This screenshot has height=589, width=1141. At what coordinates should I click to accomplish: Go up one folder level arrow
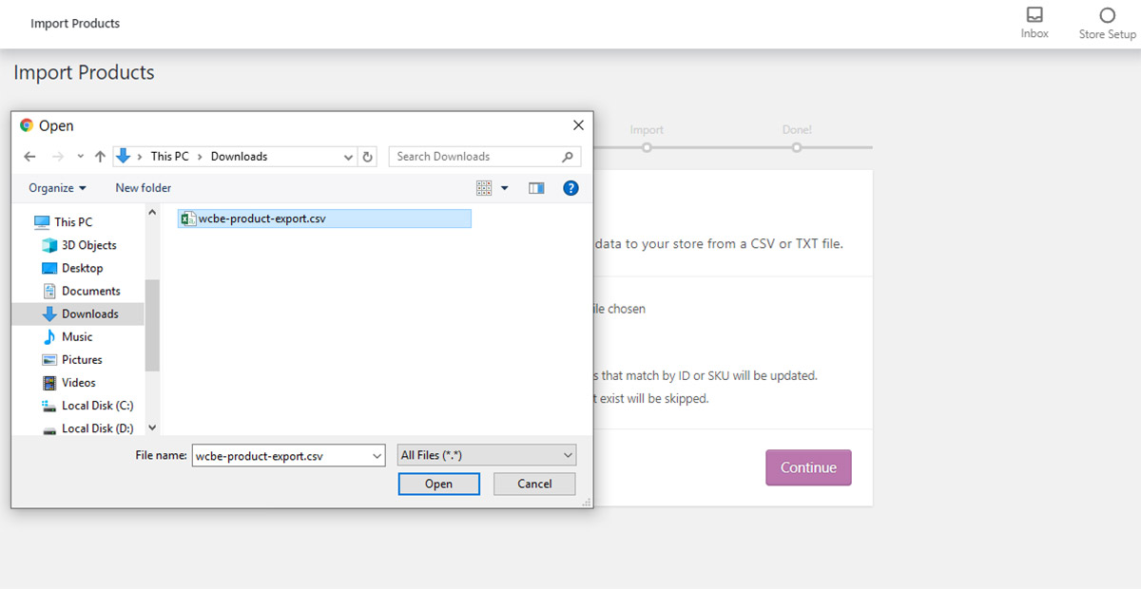click(x=100, y=157)
